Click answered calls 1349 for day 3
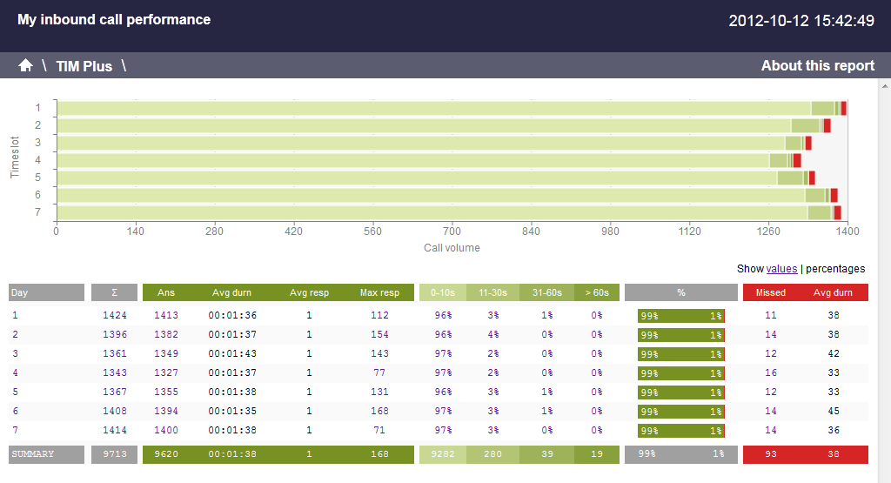 pos(166,353)
